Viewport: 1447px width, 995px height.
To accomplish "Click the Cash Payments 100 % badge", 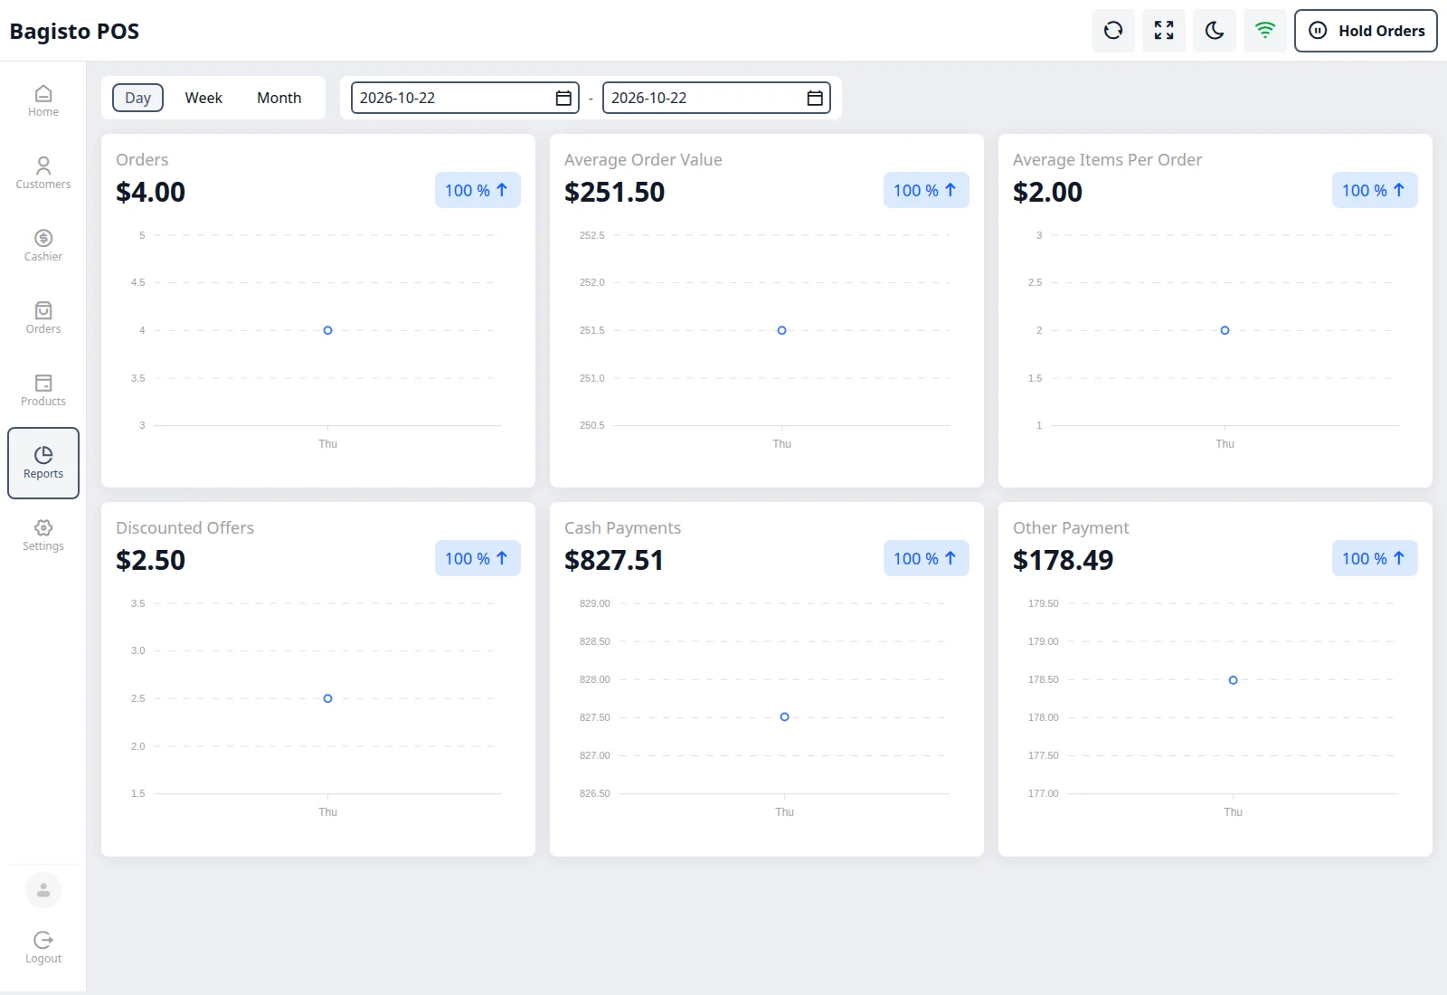I will (x=926, y=558).
